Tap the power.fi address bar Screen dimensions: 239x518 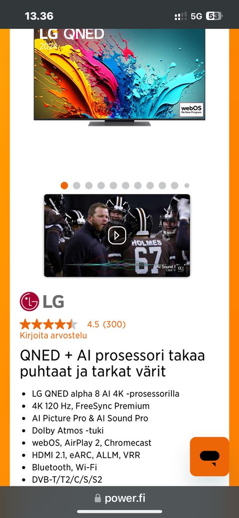click(x=119, y=498)
